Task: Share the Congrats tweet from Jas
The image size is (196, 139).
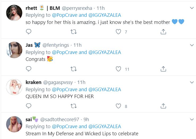Action: 163,69
